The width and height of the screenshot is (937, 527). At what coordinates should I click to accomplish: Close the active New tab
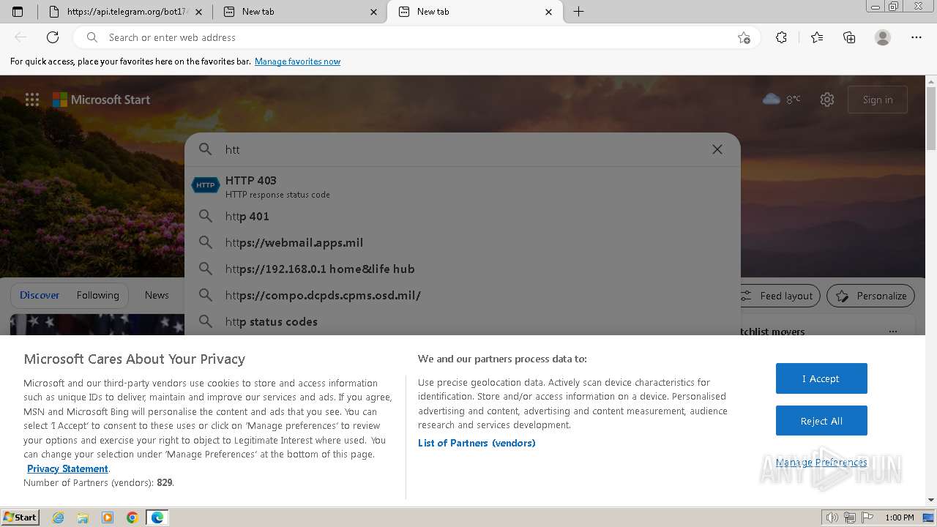[x=549, y=12]
